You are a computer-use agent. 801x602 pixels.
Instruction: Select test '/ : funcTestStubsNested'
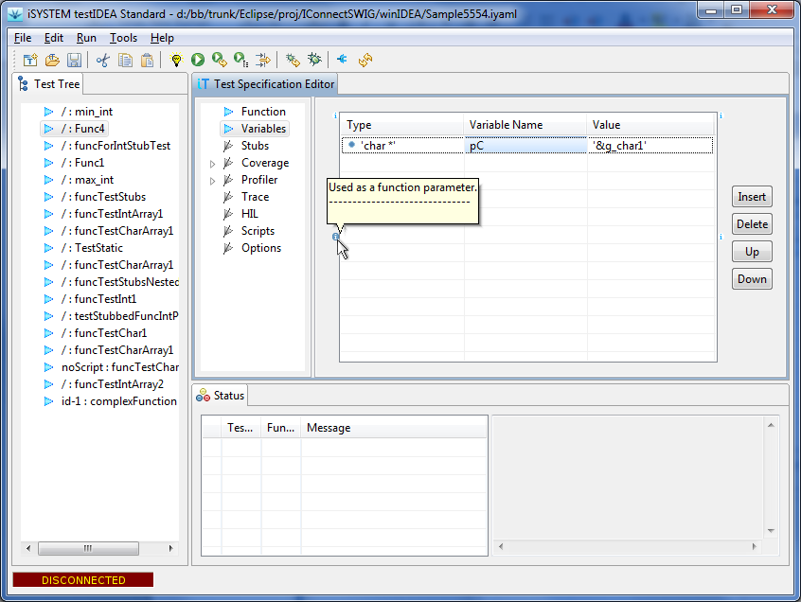click(120, 282)
